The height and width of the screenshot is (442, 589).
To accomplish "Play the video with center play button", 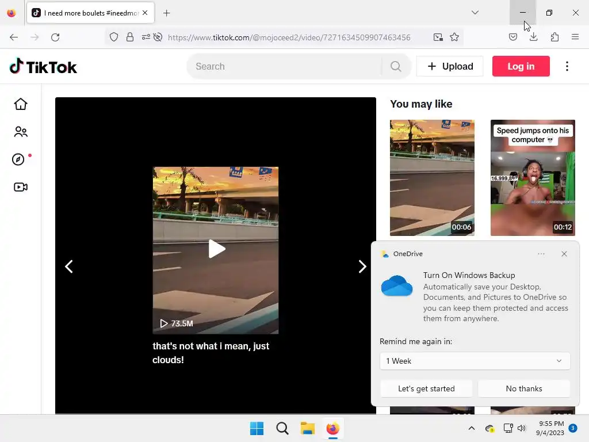I will coord(216,249).
